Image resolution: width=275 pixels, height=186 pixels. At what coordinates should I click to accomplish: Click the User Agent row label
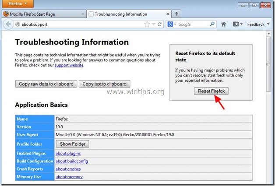click(x=27, y=135)
